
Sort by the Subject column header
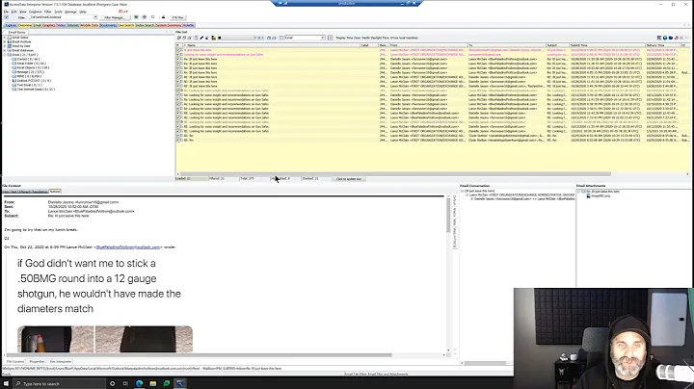click(x=557, y=45)
